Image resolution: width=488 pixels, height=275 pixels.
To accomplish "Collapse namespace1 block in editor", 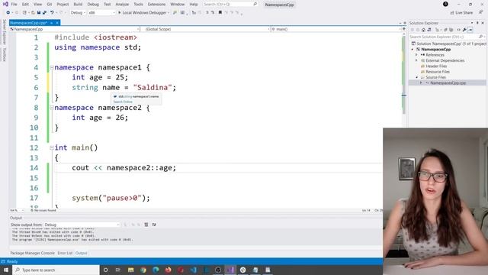I will 52,67.
